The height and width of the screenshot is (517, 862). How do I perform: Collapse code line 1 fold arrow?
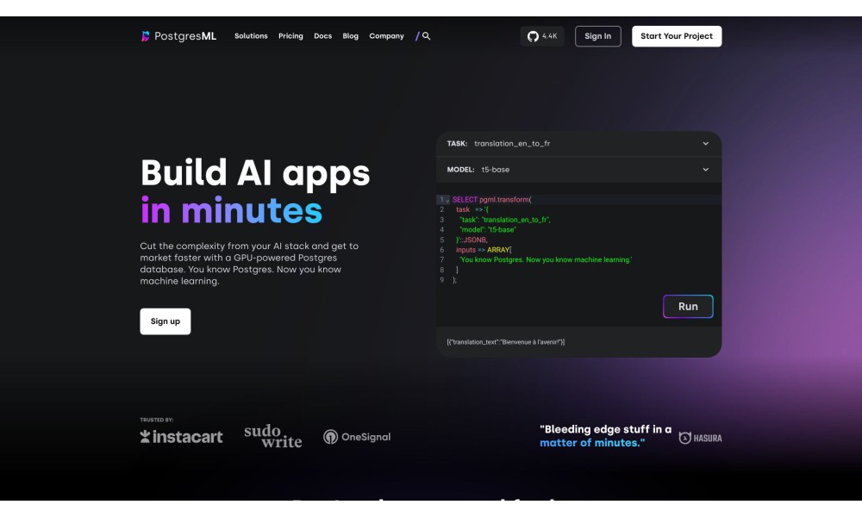tap(447, 201)
